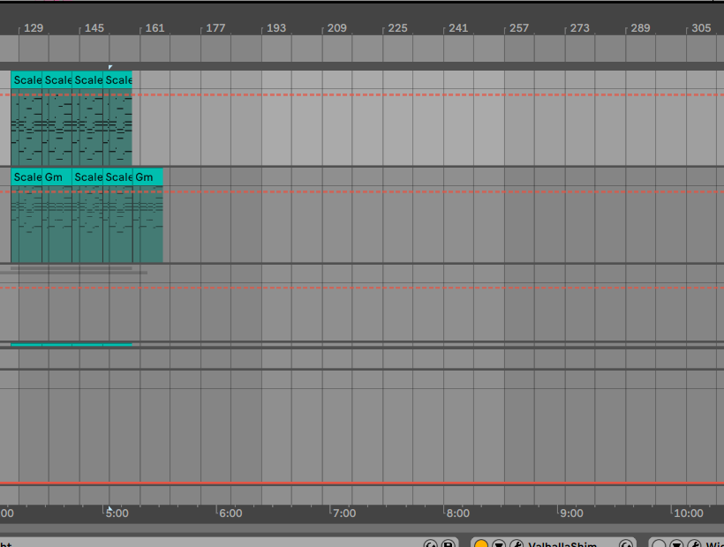Click bar 289 in the beat ruler
Screen dimensions: 724x547
(x=640, y=28)
